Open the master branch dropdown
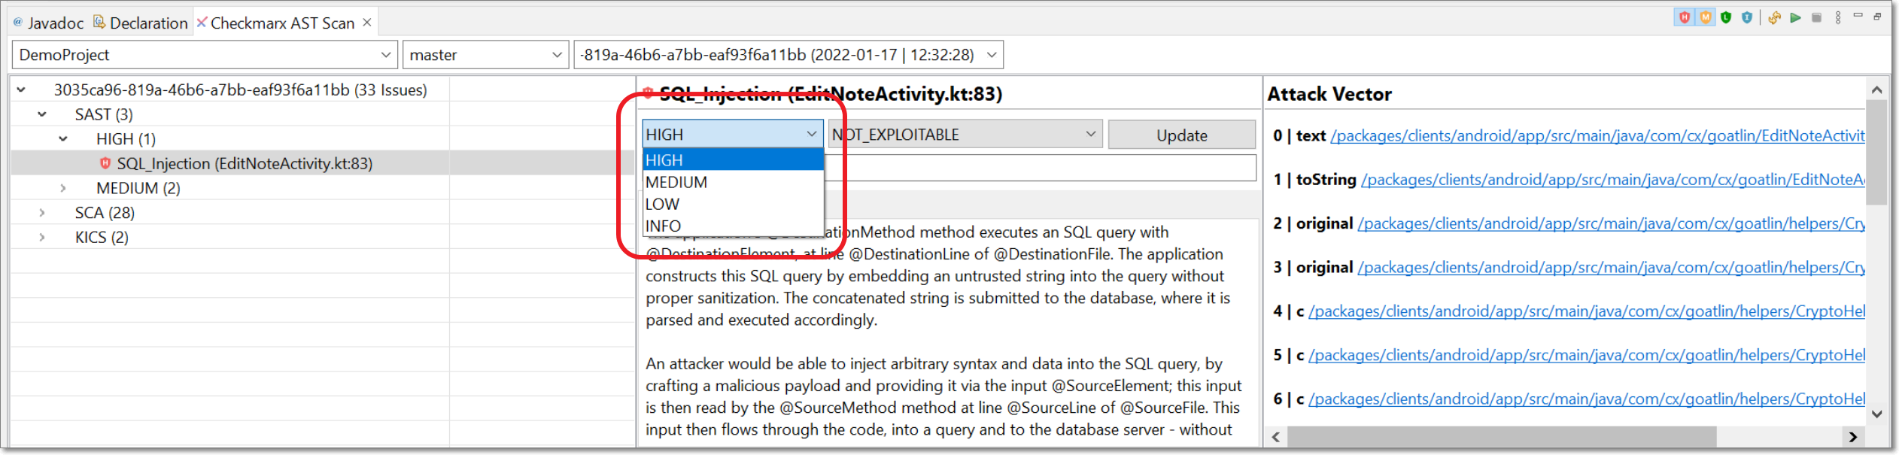The height and width of the screenshot is (455, 1899). (x=485, y=55)
